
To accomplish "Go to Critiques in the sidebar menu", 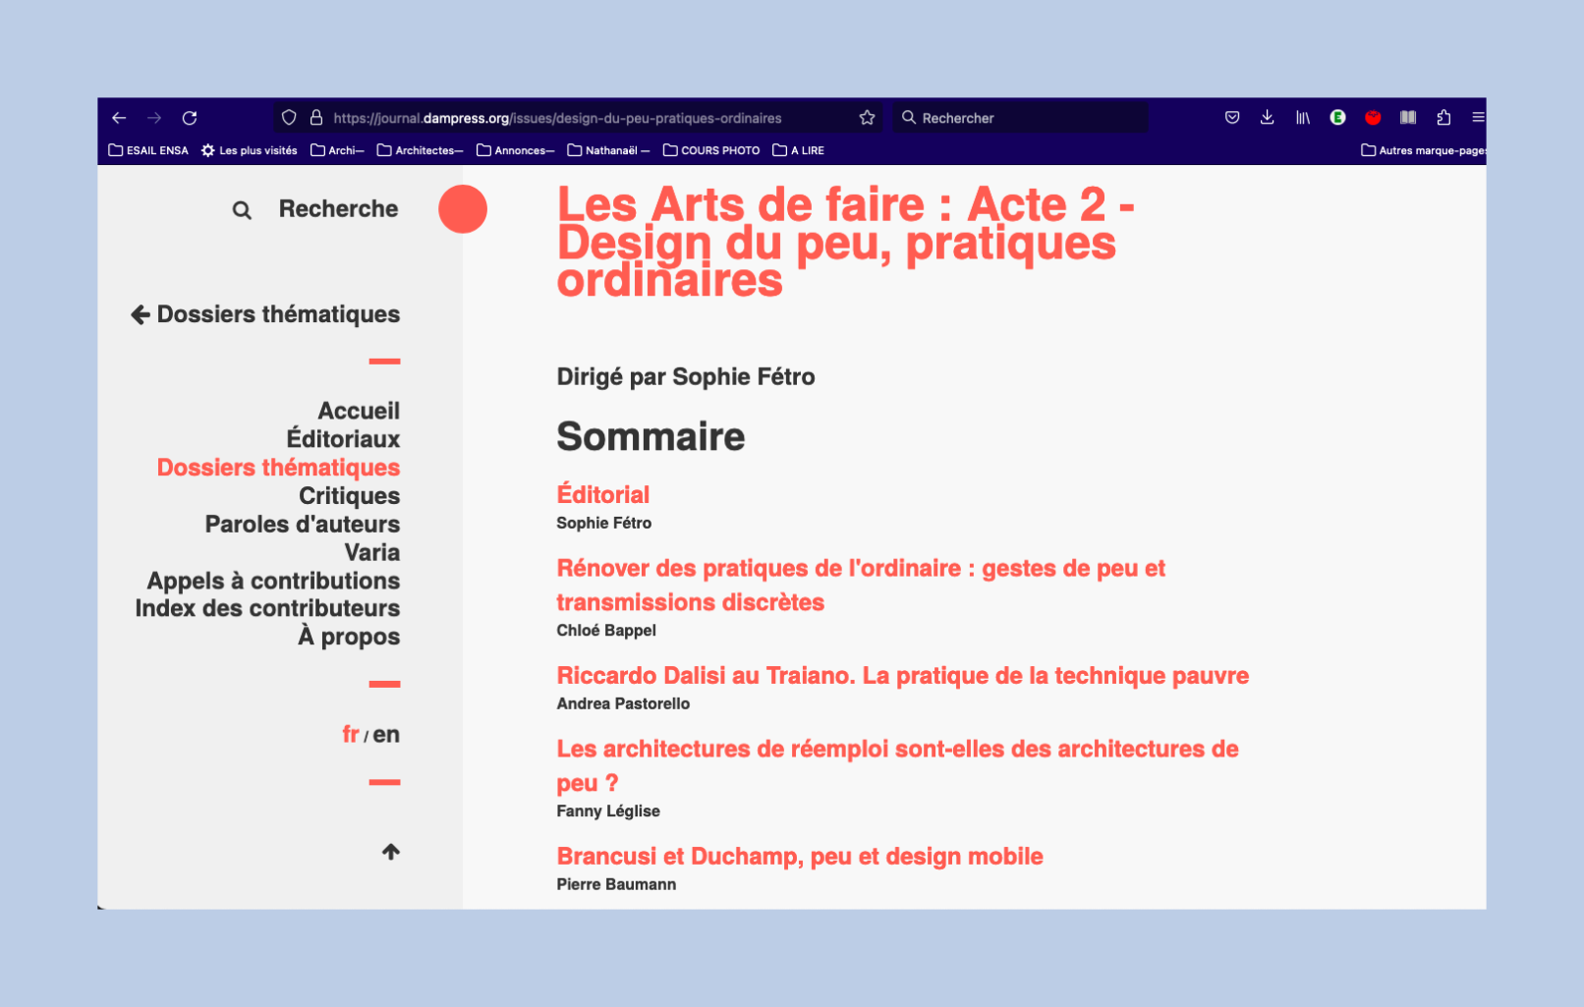I will [x=349, y=496].
